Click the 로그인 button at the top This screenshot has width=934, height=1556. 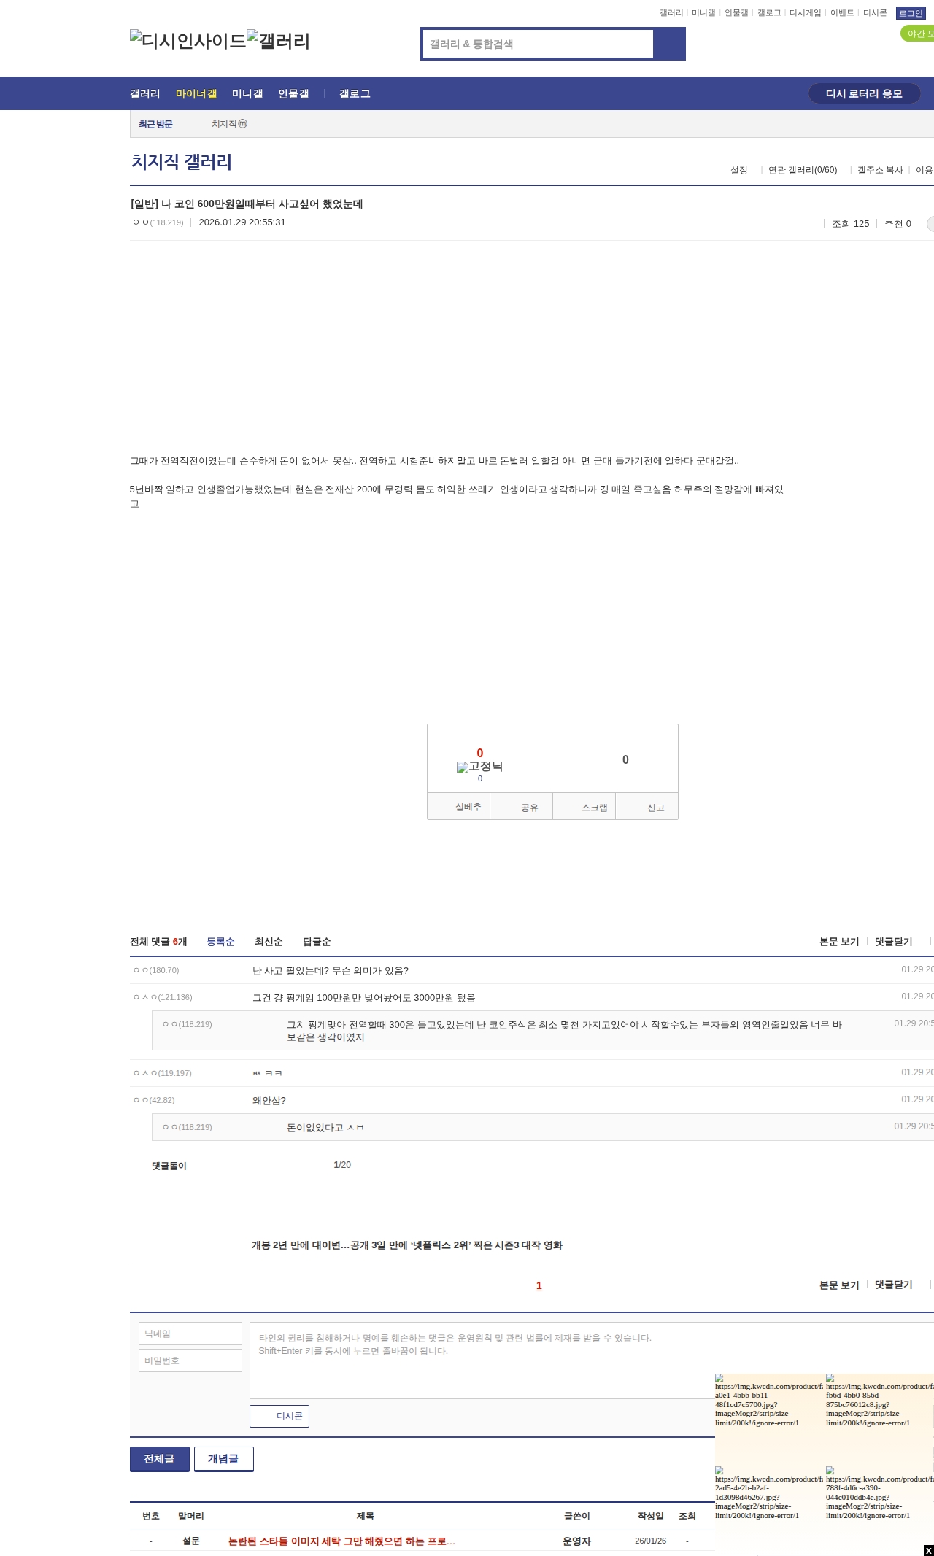pos(911,13)
